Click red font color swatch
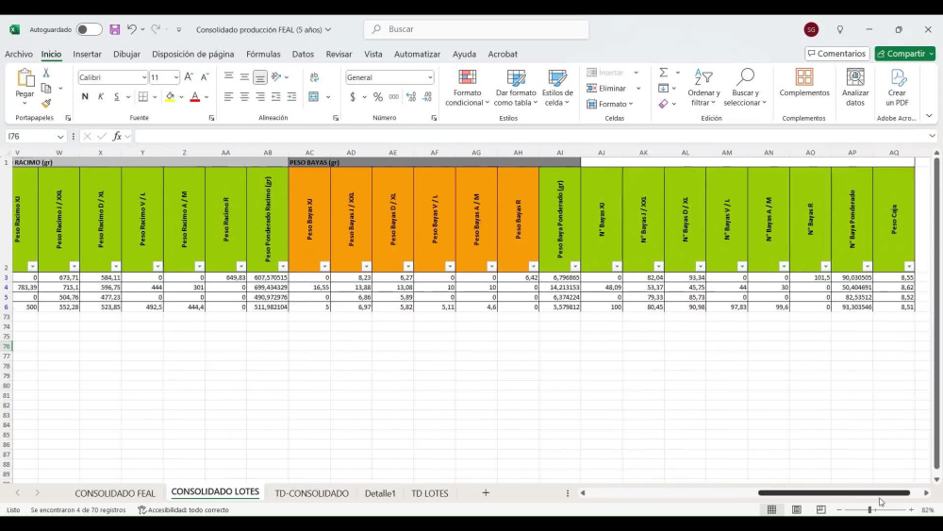Viewport: 943px width, 531px height. pos(195,97)
